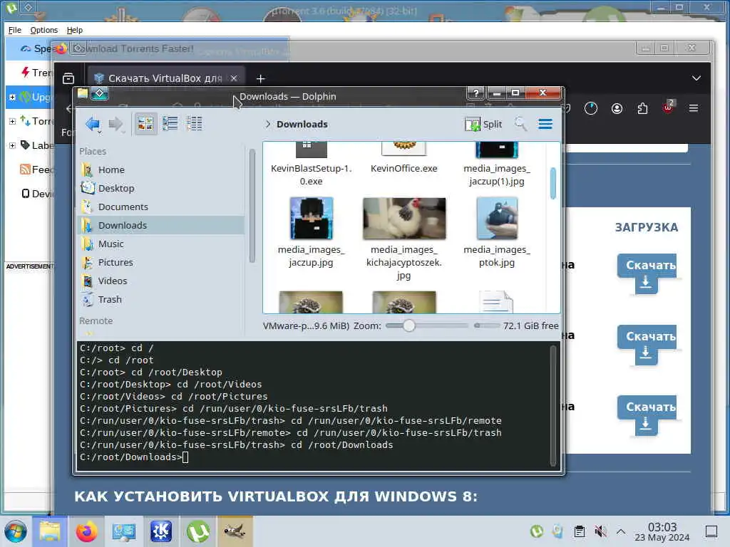Close the Скачать VirtualBox tab

pos(234,78)
